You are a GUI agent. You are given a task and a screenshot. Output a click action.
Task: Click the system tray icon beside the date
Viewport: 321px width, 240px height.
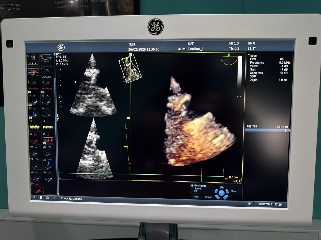250,204
